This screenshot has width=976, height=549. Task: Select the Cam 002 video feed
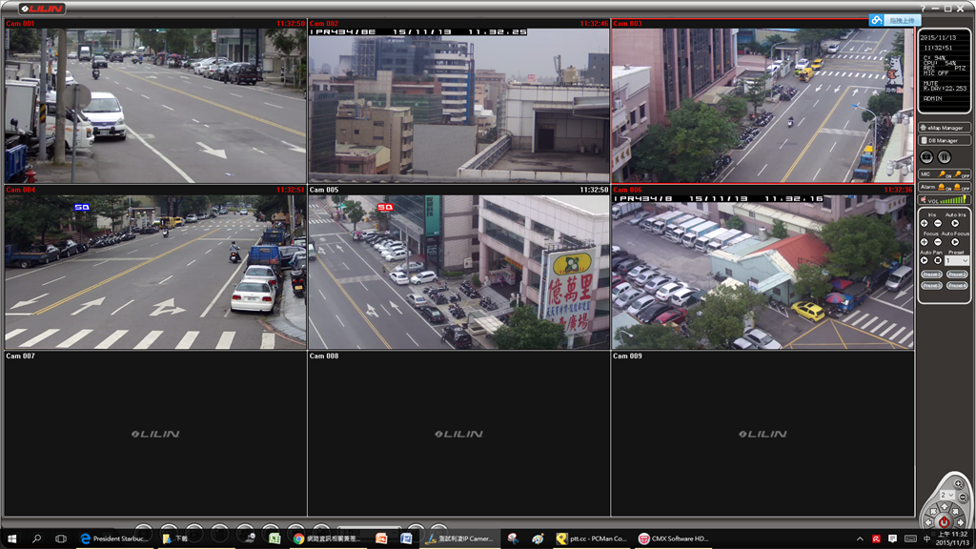click(x=458, y=101)
